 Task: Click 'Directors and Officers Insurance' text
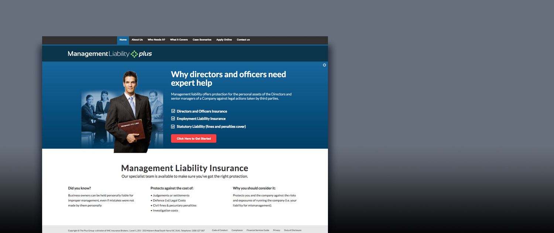(202, 111)
